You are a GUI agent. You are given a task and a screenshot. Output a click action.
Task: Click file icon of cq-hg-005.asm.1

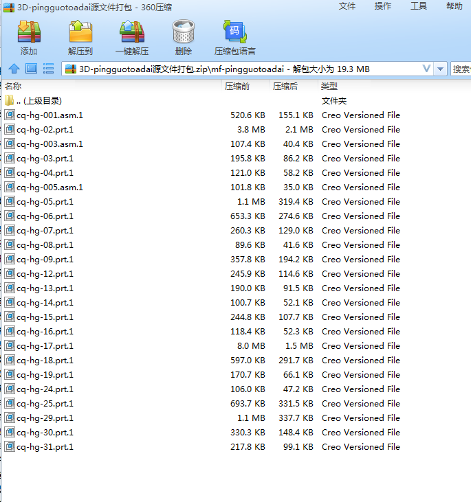click(10, 187)
